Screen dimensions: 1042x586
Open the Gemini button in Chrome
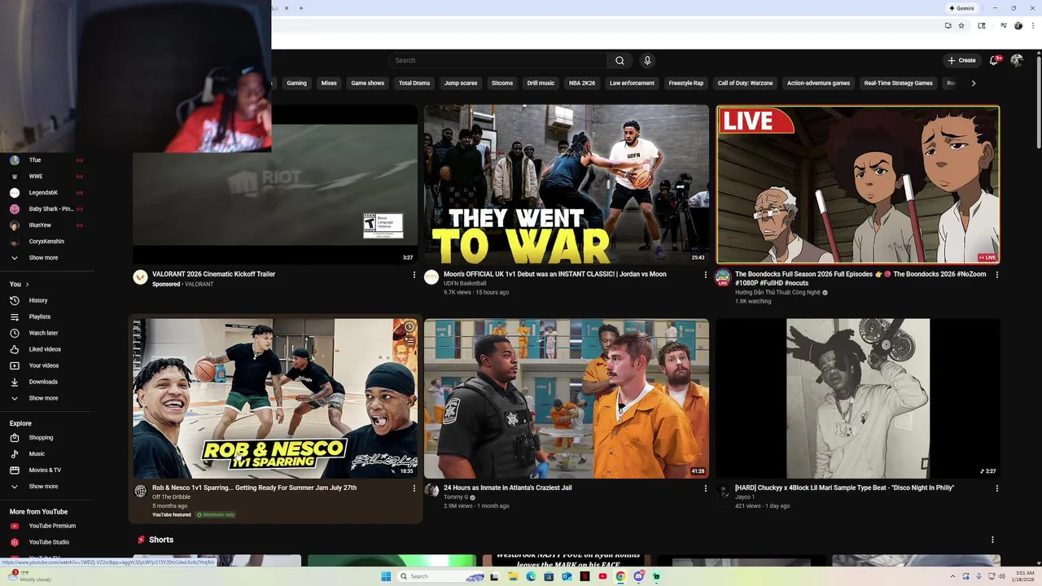[x=961, y=8]
